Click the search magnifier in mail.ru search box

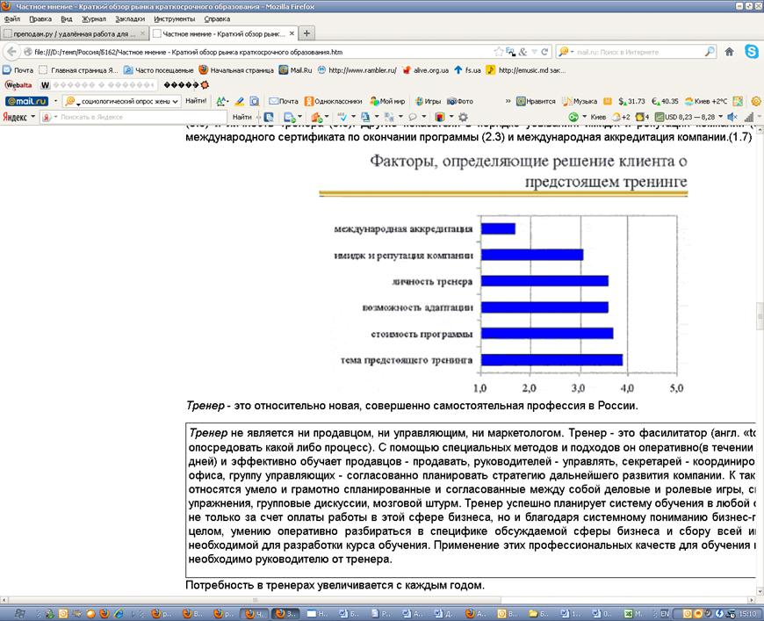point(710,51)
